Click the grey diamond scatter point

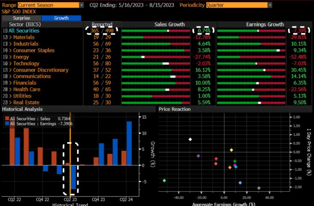tap(259, 188)
